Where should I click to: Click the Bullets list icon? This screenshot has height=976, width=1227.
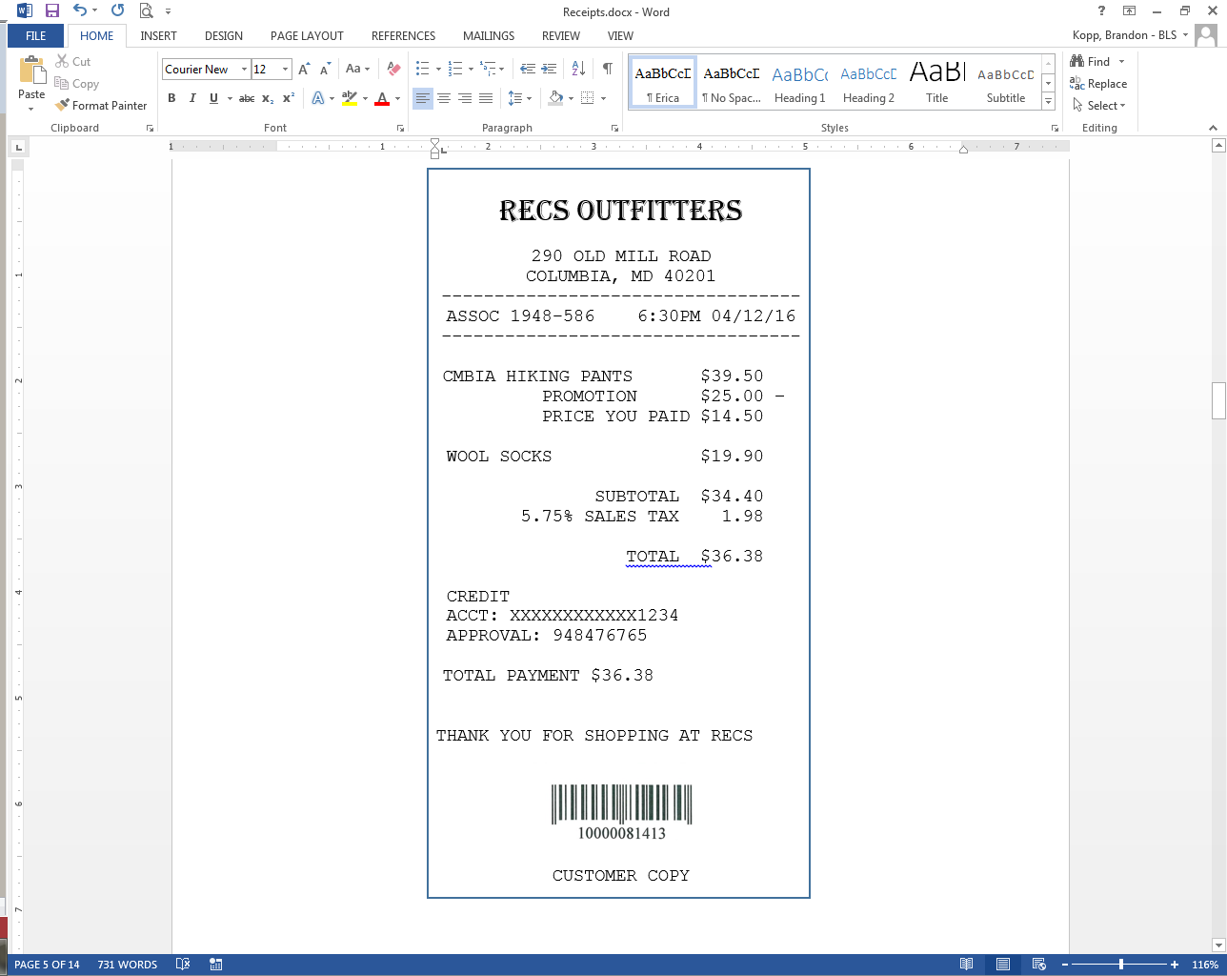pyautogui.click(x=423, y=69)
